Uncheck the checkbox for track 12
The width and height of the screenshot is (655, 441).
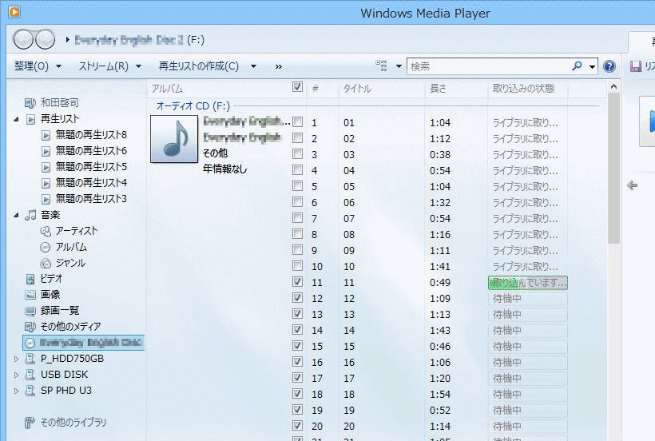point(297,298)
